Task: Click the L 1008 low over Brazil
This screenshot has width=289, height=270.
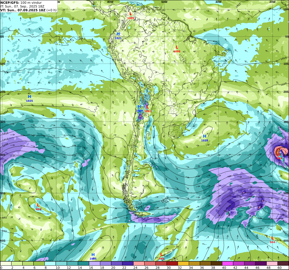Action: click(177, 49)
